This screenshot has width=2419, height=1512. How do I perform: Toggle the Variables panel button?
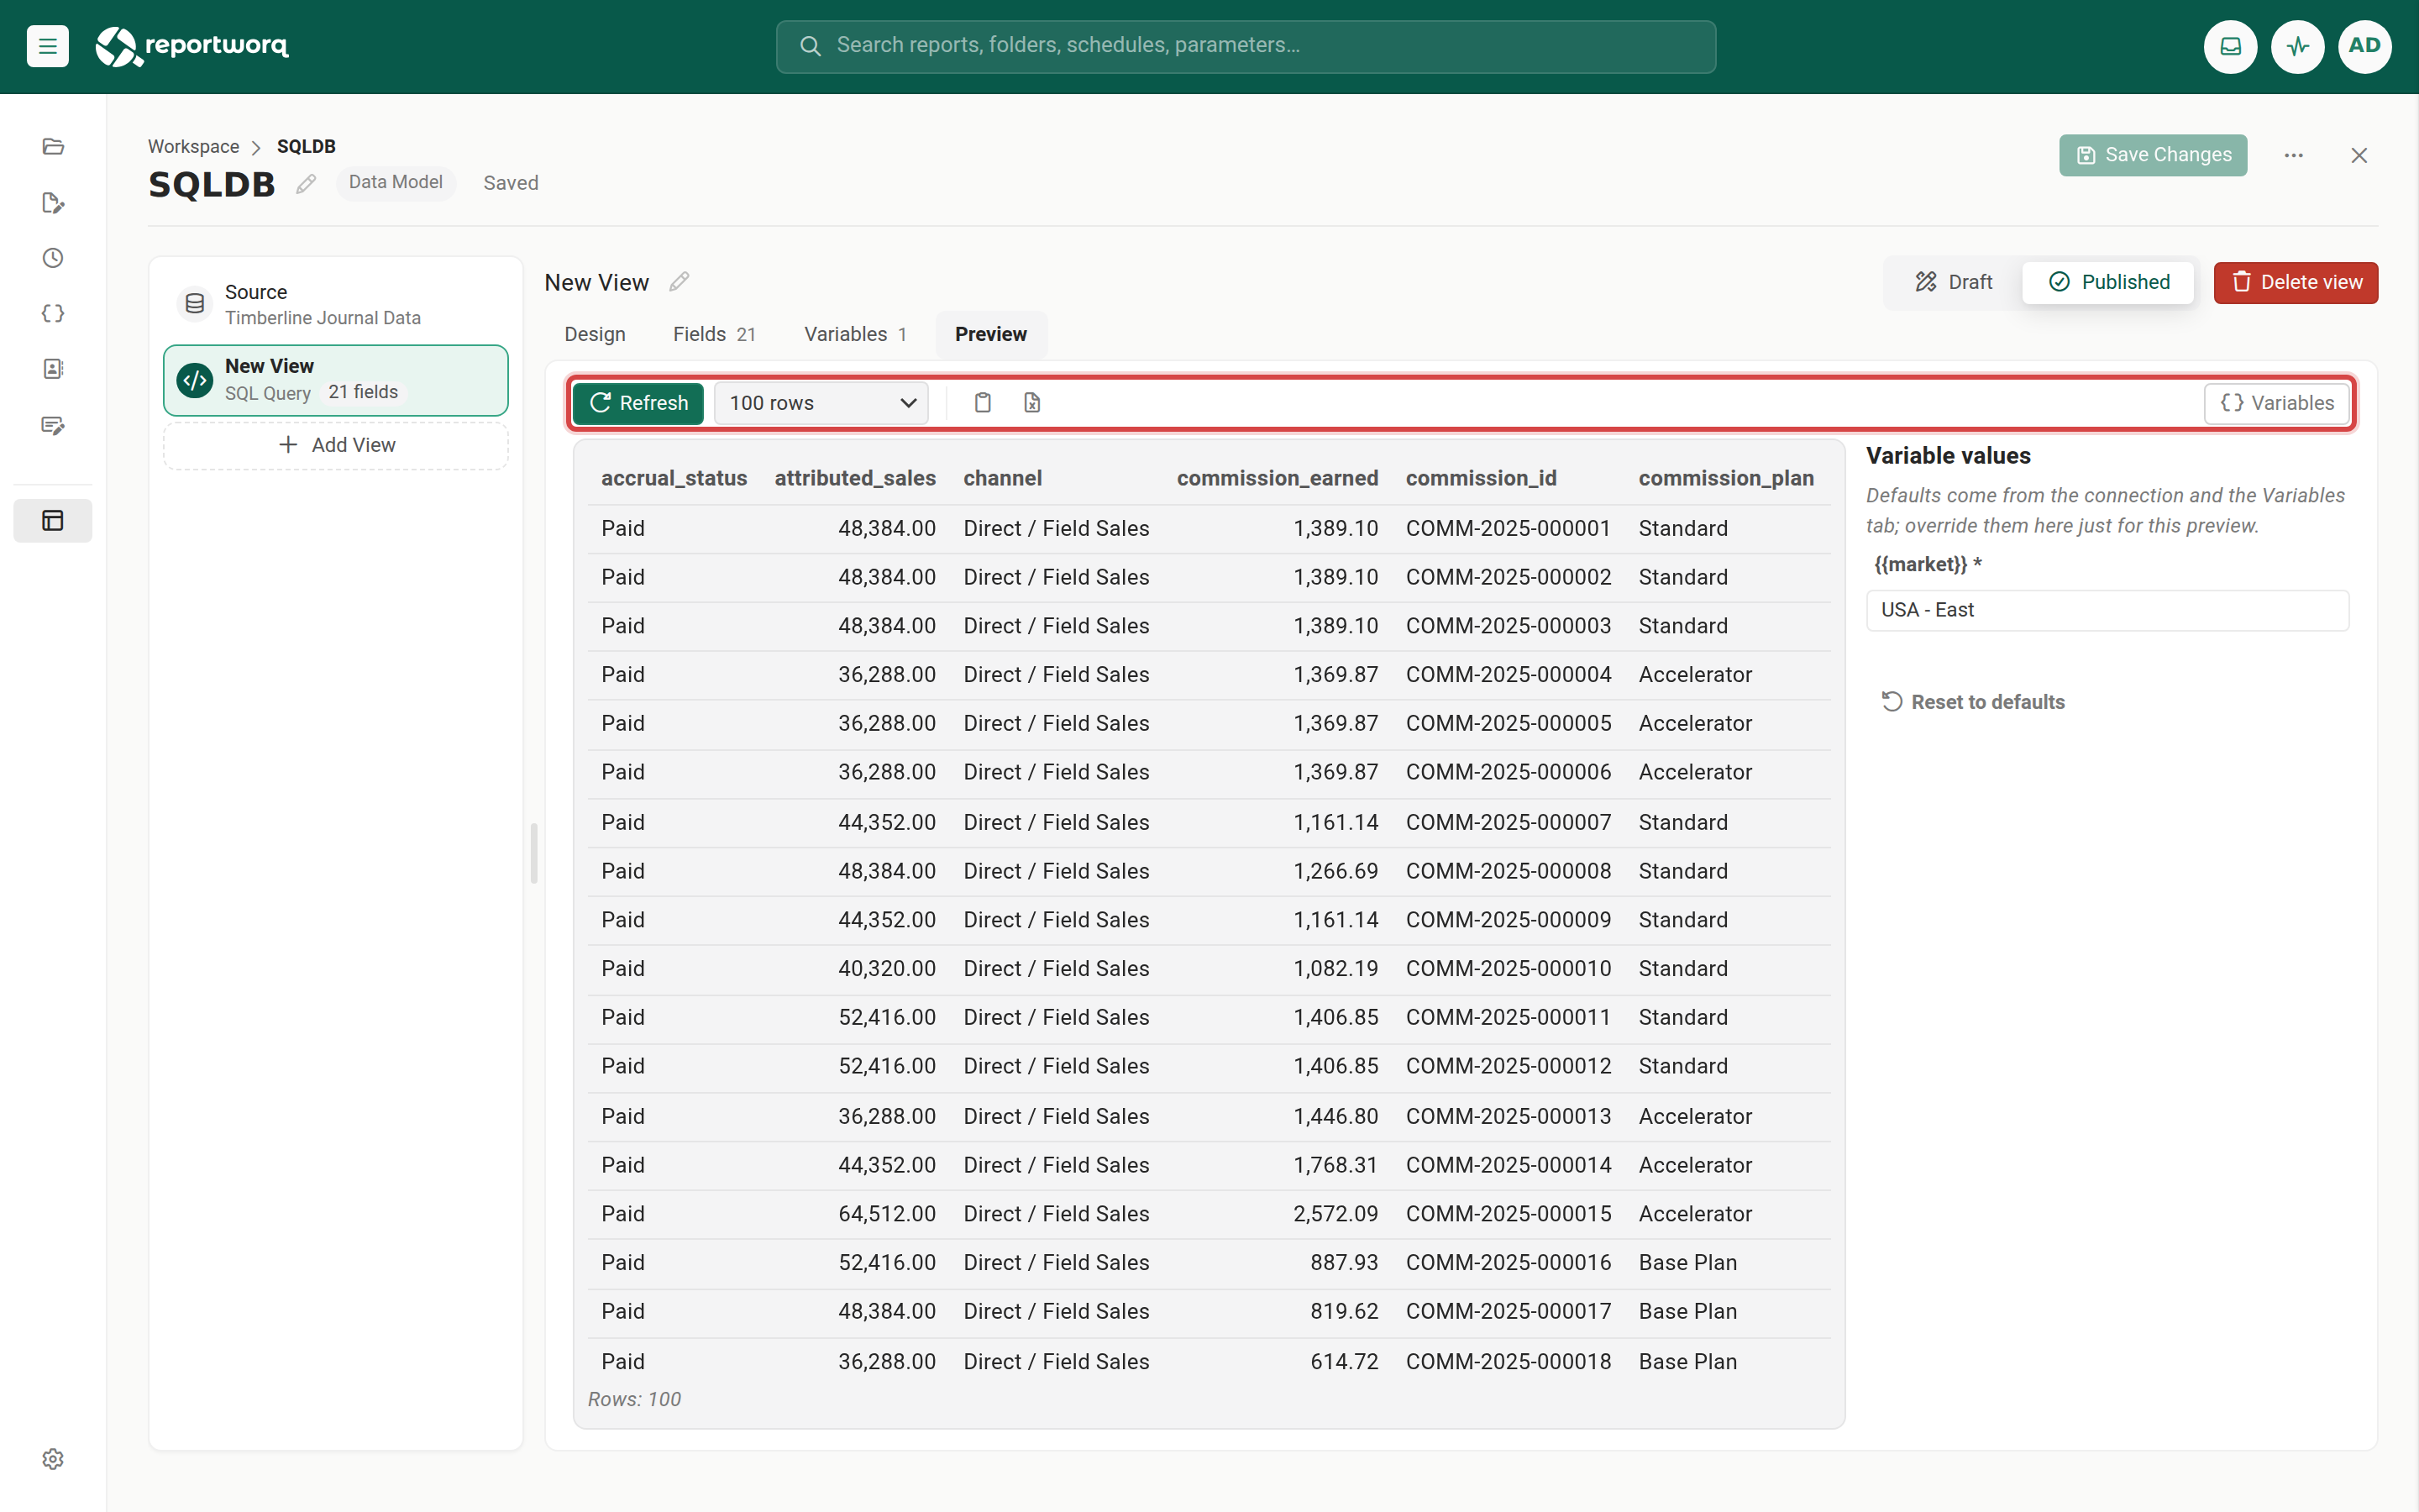(x=2277, y=403)
